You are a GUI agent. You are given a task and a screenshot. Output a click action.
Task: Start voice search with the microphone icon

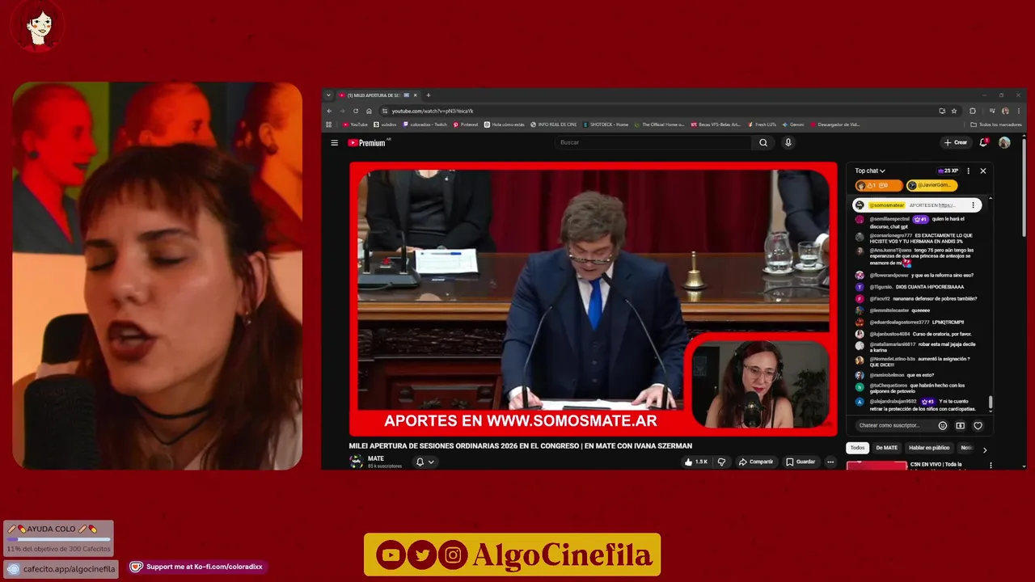788,142
